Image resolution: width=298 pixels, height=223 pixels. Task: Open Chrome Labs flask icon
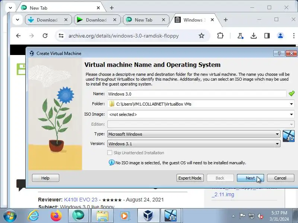(x=240, y=36)
